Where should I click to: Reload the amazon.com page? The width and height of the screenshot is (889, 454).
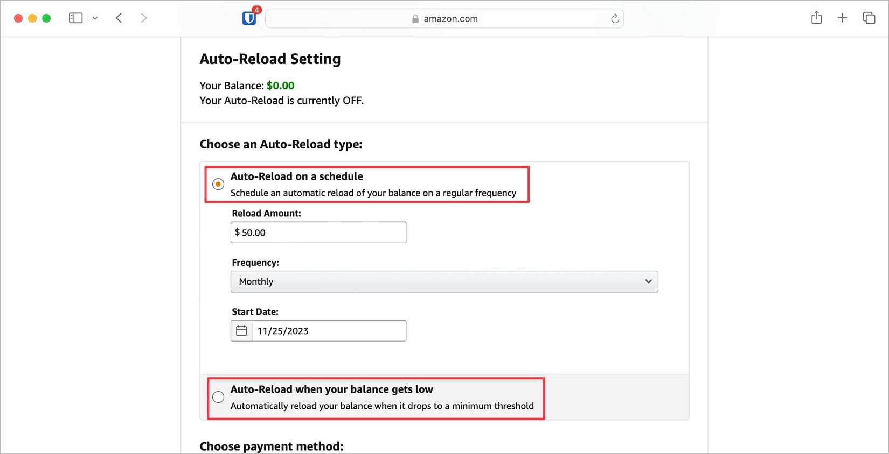click(615, 19)
